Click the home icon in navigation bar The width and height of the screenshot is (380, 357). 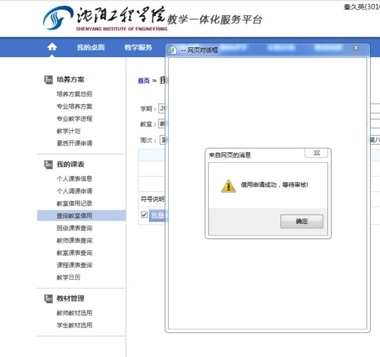(x=53, y=47)
